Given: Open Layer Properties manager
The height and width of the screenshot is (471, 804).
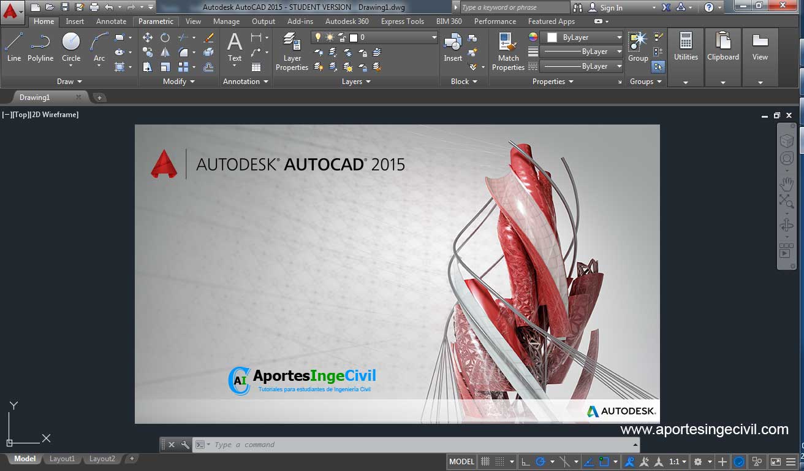Looking at the screenshot, I should click(292, 52).
